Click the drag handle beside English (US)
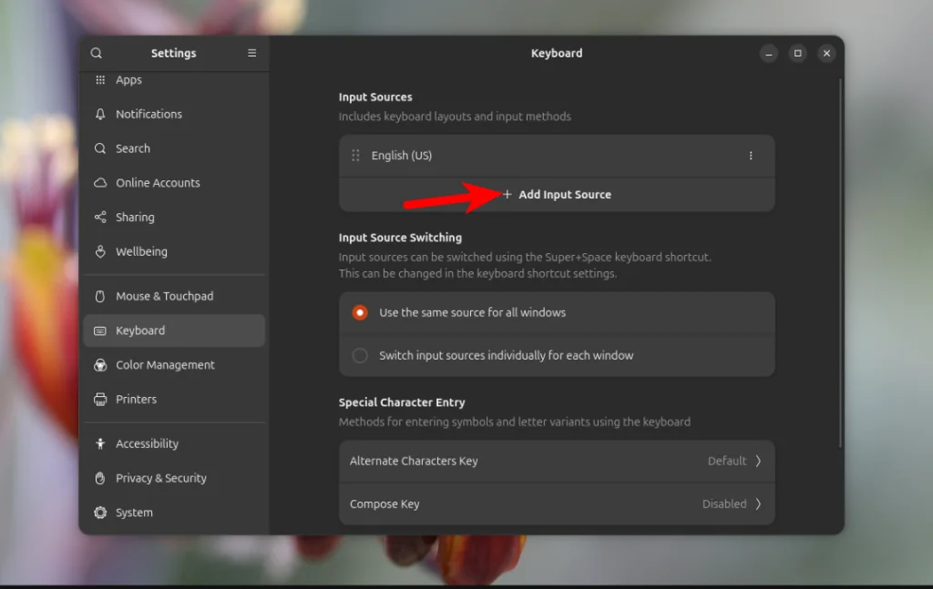Viewport: 933px width, 589px height. (354, 155)
